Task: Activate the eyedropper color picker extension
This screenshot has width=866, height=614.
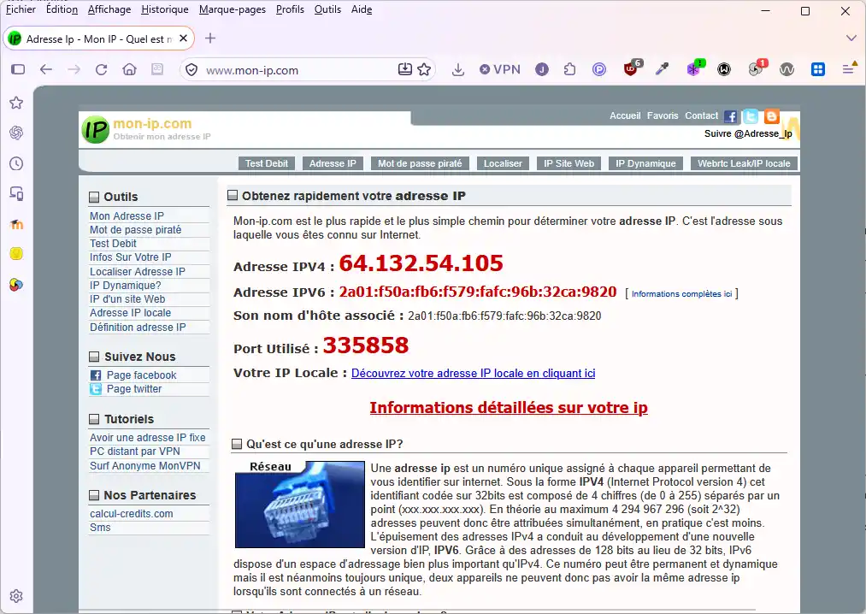Action: coord(662,69)
